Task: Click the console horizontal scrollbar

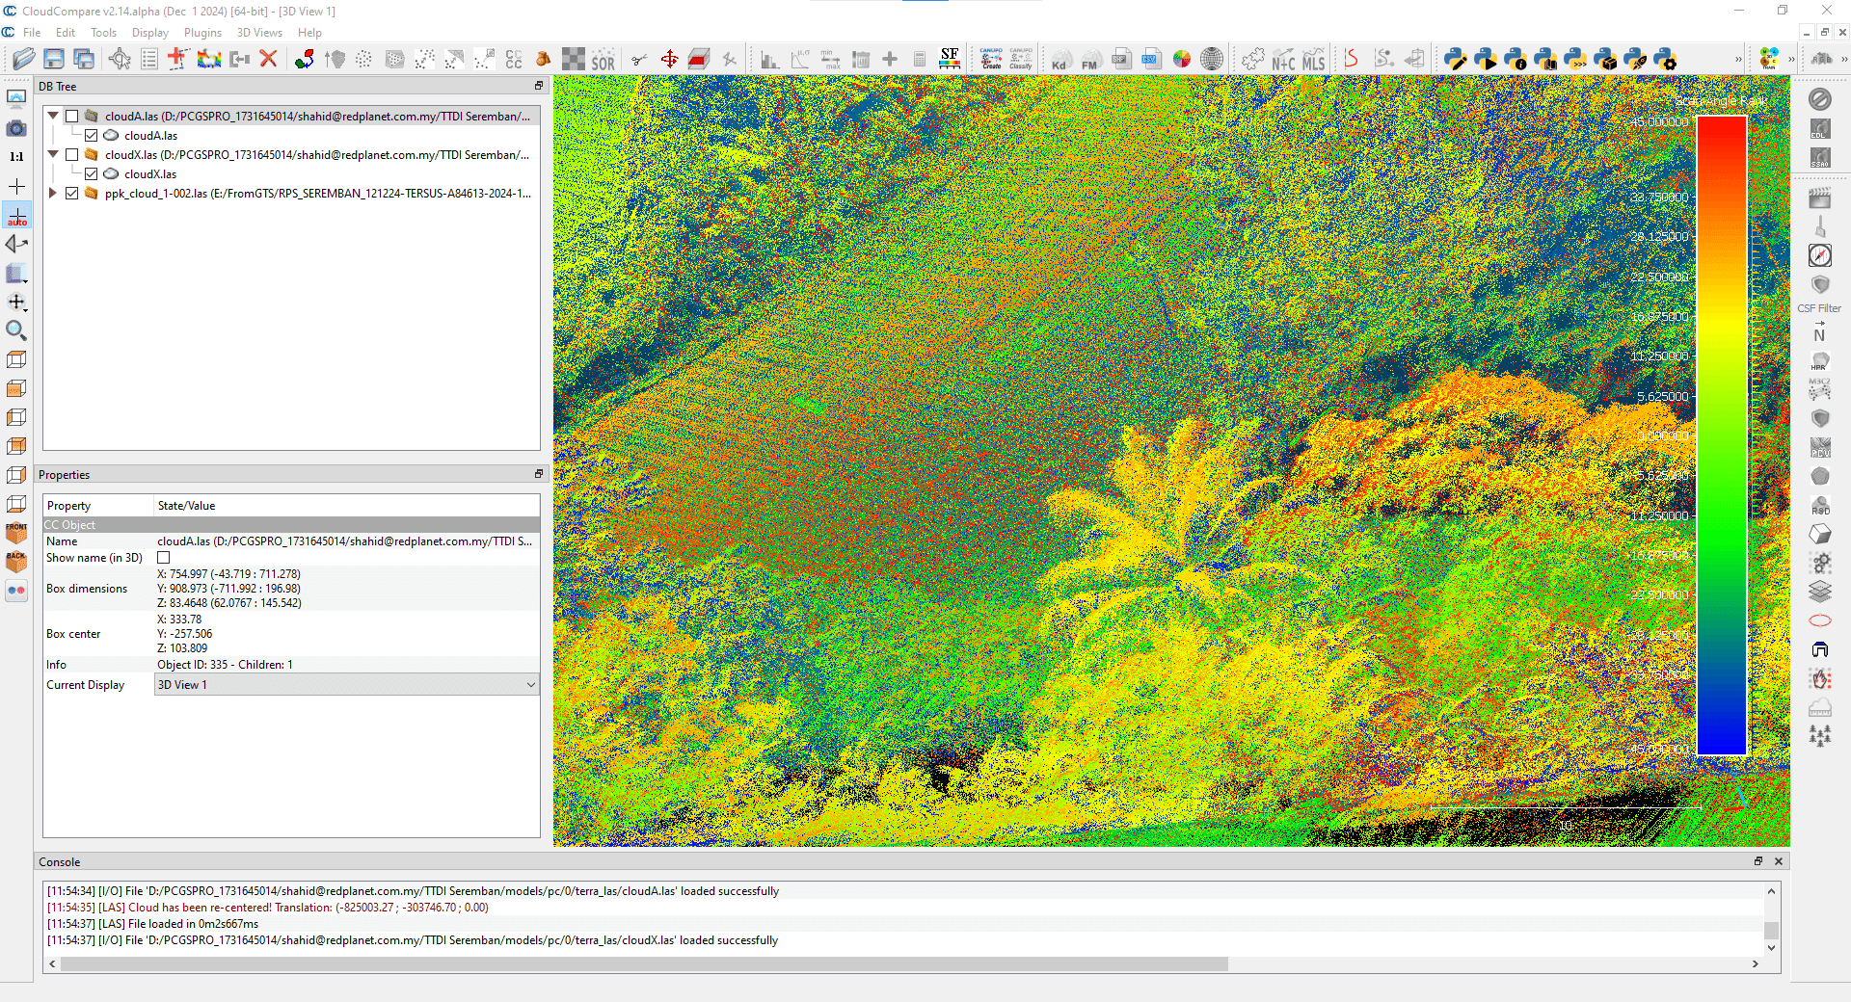Action: [x=644, y=964]
